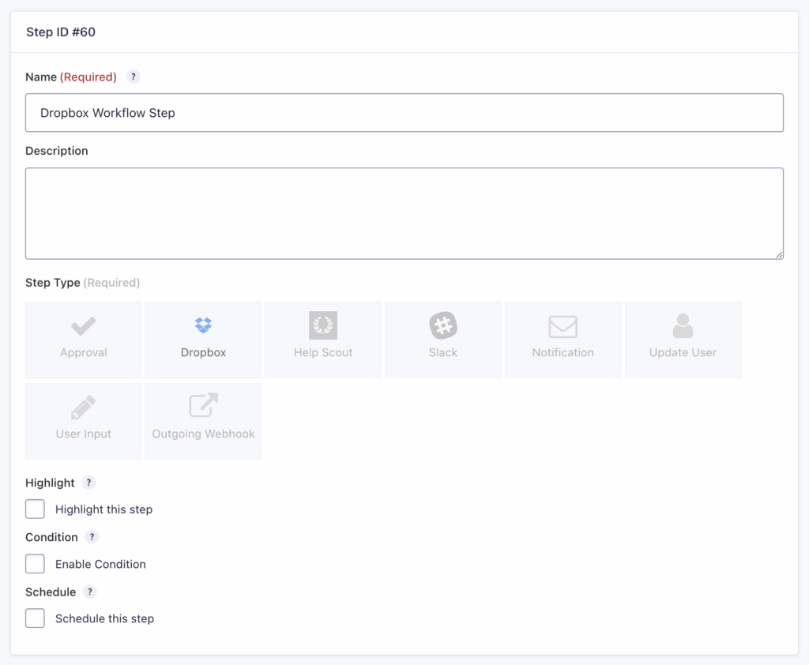Focus the empty Description text area
This screenshot has width=809, height=665.
(404, 212)
